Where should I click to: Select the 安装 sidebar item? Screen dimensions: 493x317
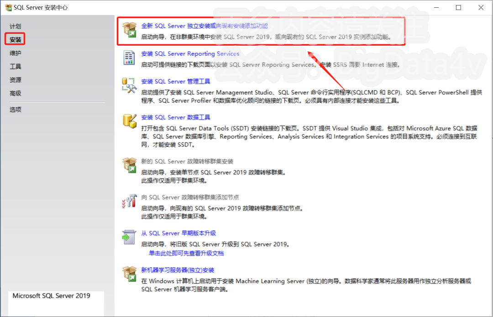coord(16,40)
